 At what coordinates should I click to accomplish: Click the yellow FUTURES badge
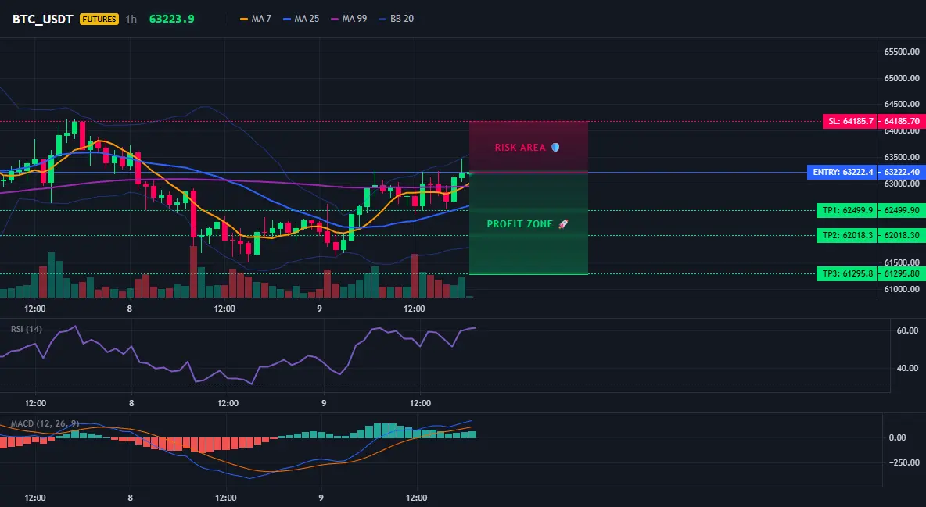pyautogui.click(x=99, y=19)
